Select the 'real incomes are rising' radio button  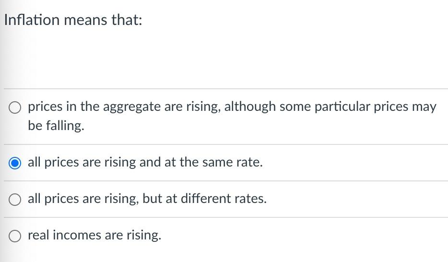15,236
